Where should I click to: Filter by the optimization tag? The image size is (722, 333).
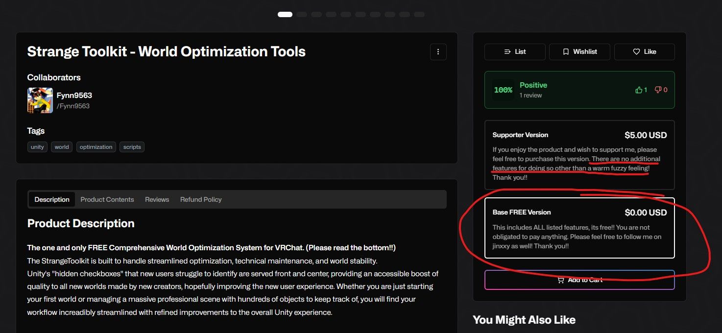96,147
